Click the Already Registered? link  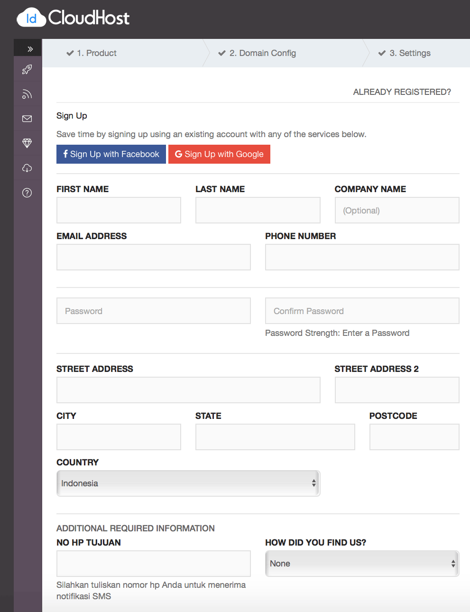tap(402, 92)
